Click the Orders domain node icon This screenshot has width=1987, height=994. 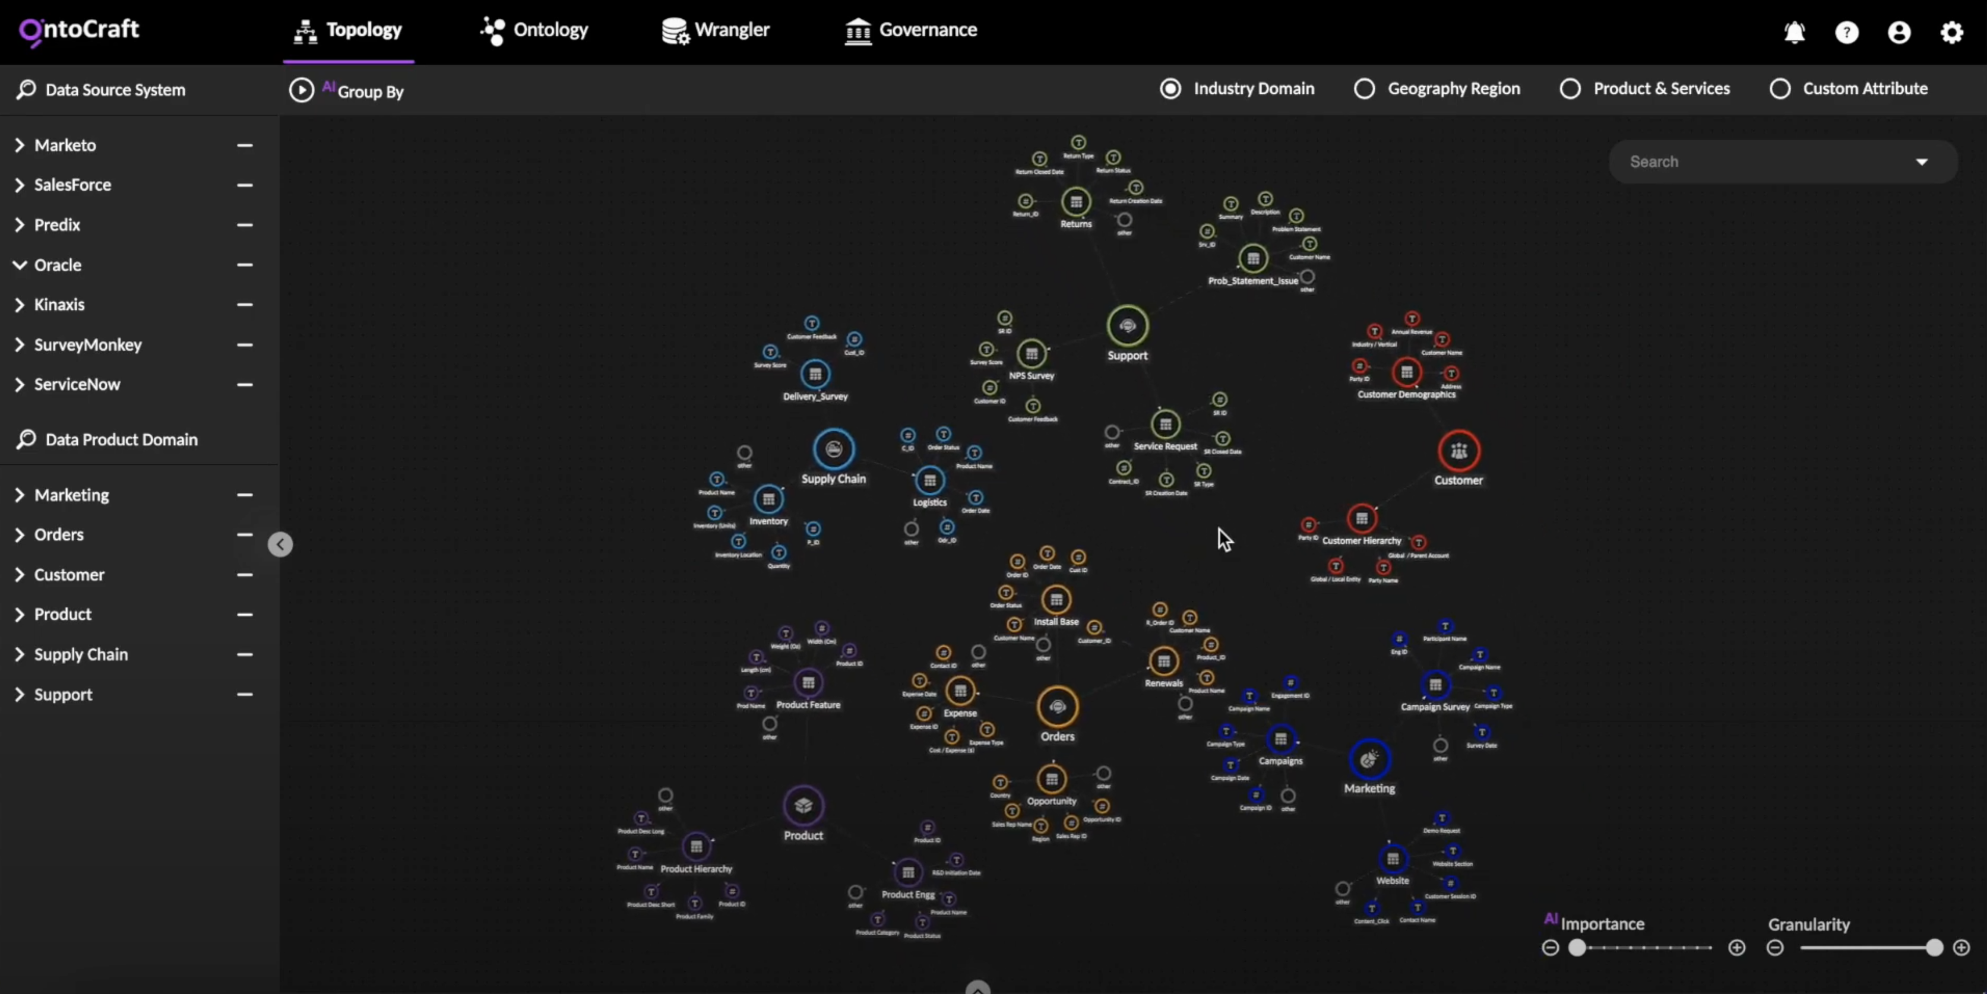[1057, 707]
